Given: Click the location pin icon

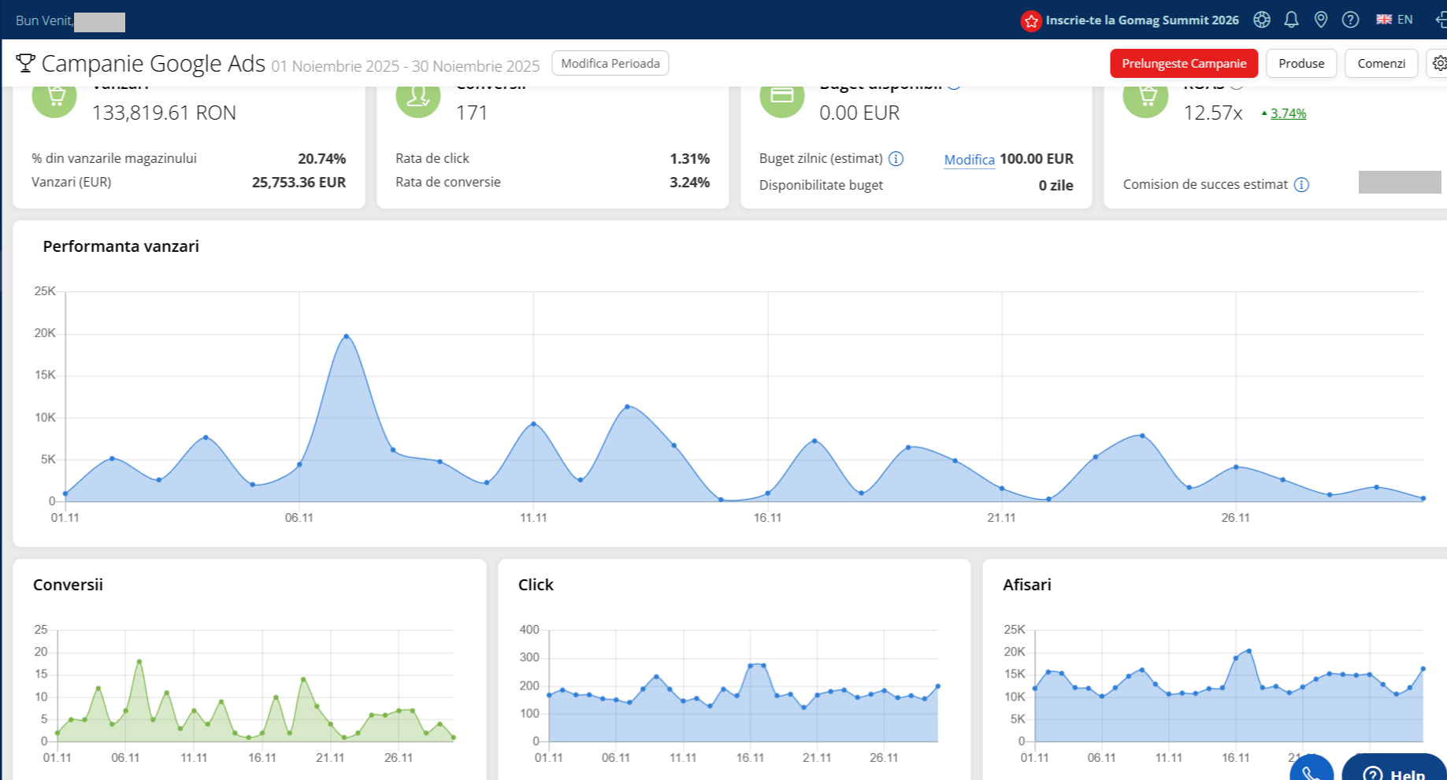Looking at the screenshot, I should coord(1321,20).
